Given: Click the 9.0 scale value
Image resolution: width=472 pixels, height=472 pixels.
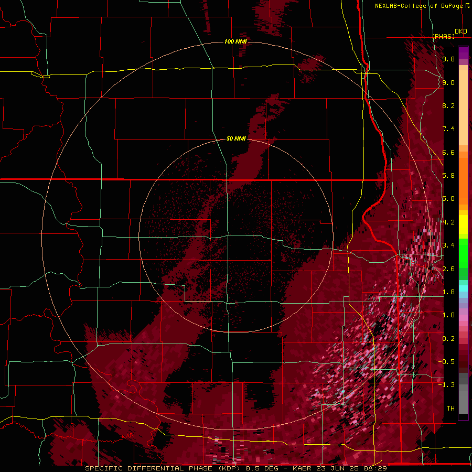Looking at the screenshot, I should tap(448, 82).
